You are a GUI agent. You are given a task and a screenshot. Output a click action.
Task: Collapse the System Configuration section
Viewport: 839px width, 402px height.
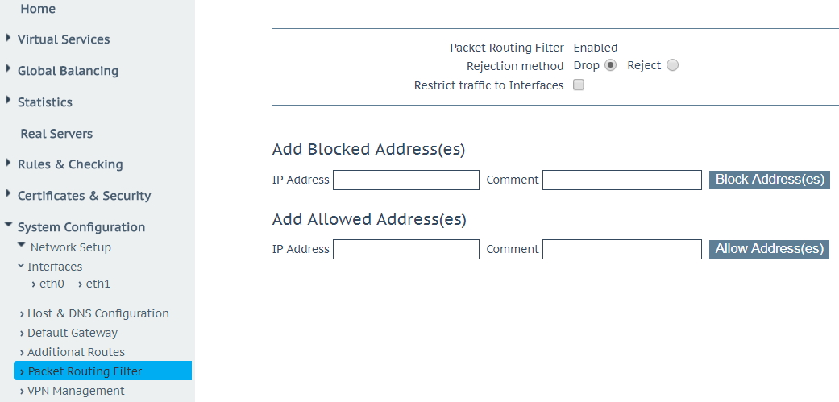(x=8, y=225)
